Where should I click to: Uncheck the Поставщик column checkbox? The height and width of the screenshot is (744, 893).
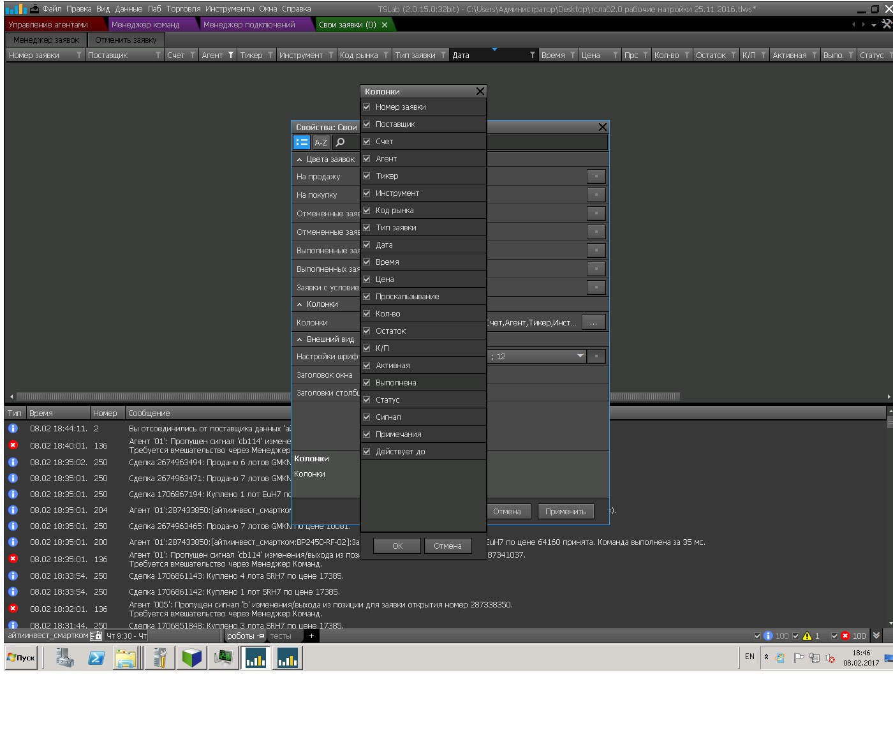[x=367, y=124]
